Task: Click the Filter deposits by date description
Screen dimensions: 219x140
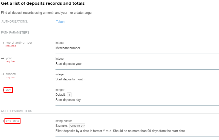Action: pyautogui.click(x=120, y=131)
